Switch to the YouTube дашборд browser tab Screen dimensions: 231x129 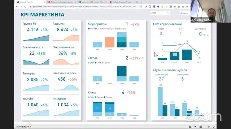coord(123,2)
